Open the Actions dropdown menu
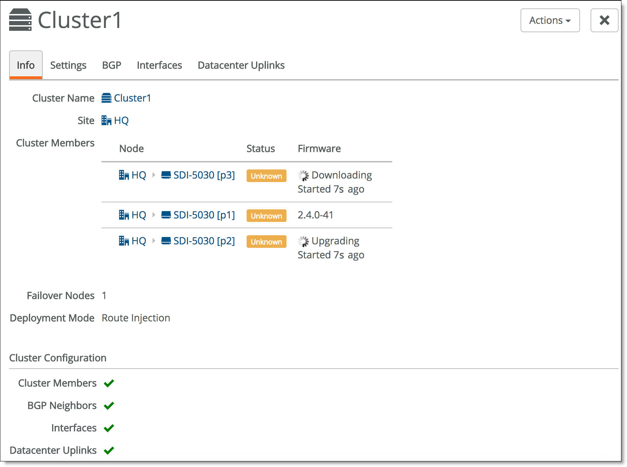This screenshot has height=467, width=627. pos(550,20)
